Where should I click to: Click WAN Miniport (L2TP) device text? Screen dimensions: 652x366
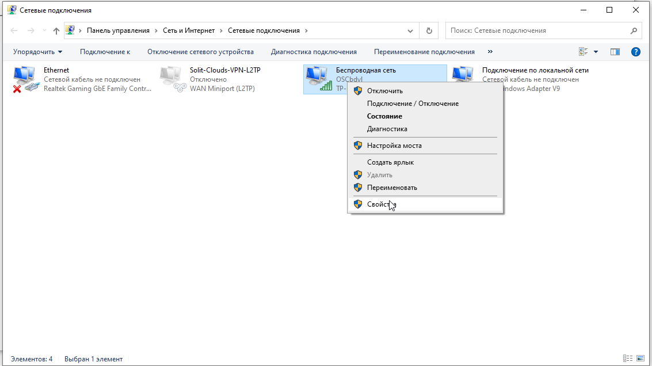pyautogui.click(x=223, y=88)
